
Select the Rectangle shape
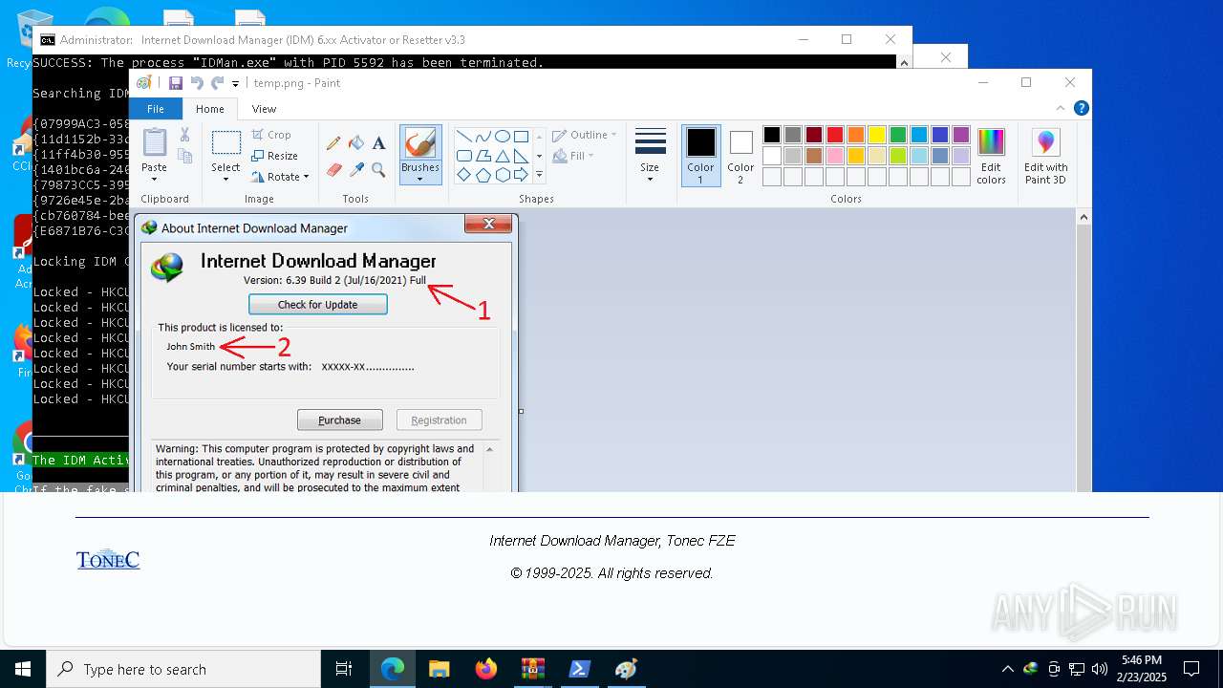click(x=521, y=137)
